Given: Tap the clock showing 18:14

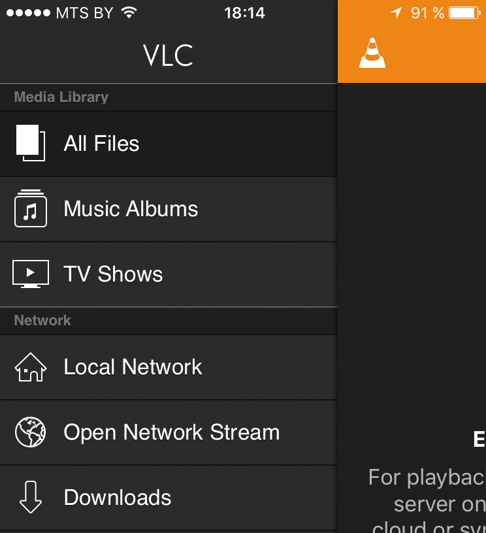Looking at the screenshot, I should [x=244, y=12].
